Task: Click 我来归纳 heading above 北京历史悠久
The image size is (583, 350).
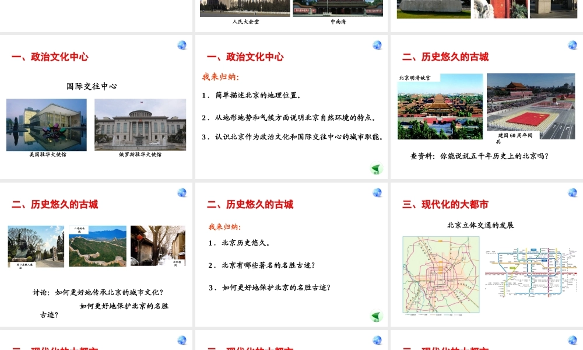Action: tap(224, 227)
